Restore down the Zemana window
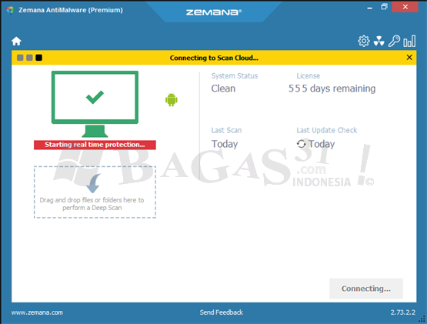The height and width of the screenshot is (324, 427). point(384,7)
